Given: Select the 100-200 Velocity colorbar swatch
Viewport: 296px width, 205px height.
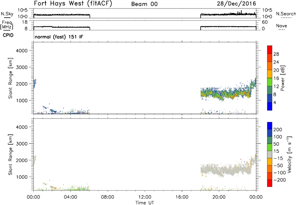Looking at the screenshot, I should pyautogui.click(x=270, y=133).
